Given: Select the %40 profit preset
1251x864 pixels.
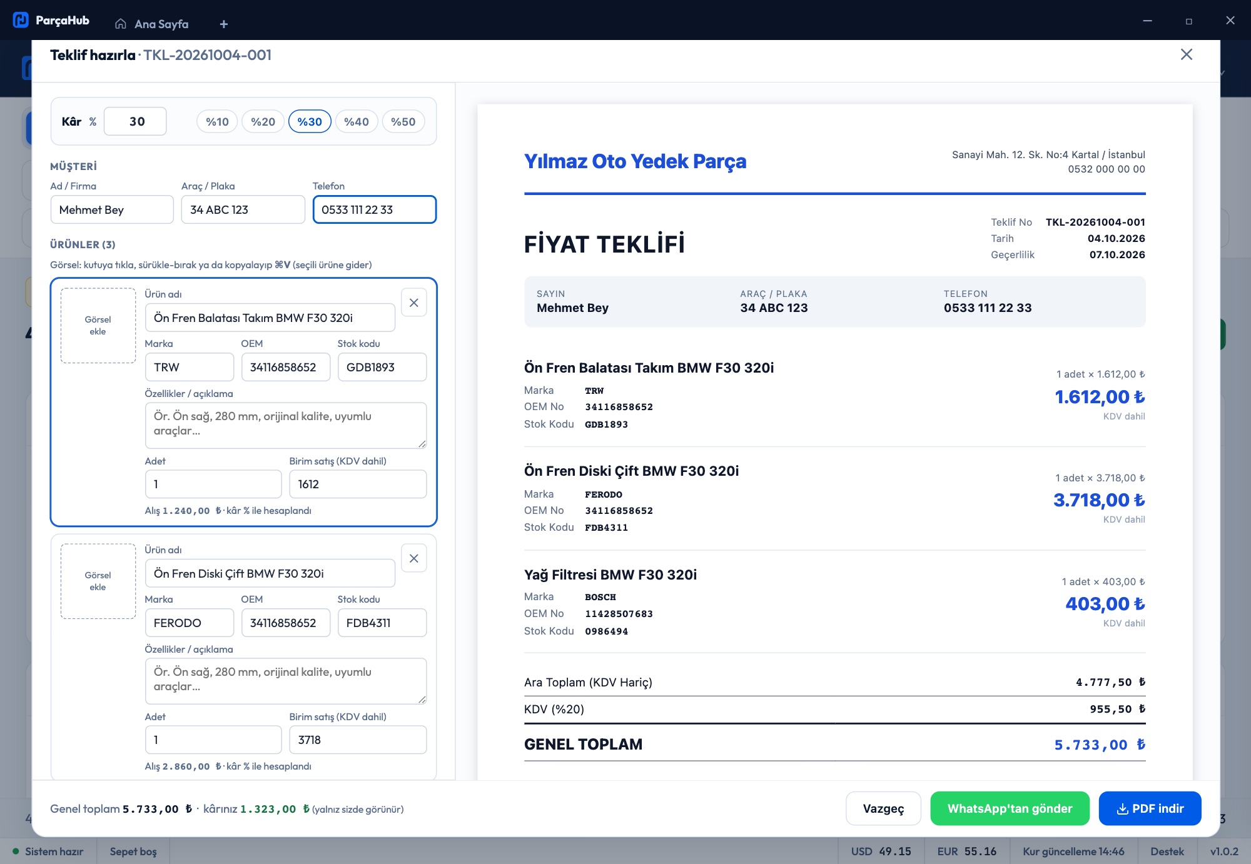Looking at the screenshot, I should point(357,122).
